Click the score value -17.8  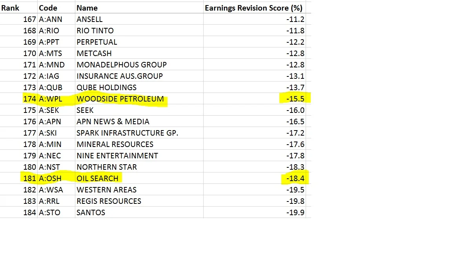click(x=295, y=156)
